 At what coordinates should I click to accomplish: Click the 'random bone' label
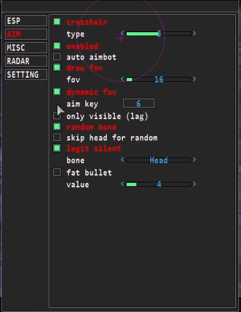pyautogui.click(x=91, y=127)
